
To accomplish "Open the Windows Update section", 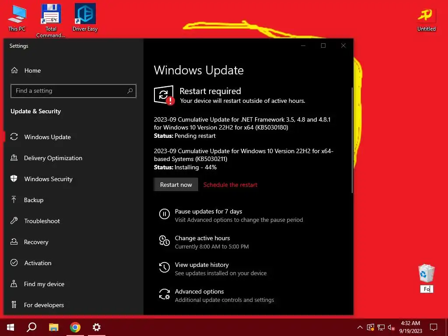I will [x=73, y=137].
